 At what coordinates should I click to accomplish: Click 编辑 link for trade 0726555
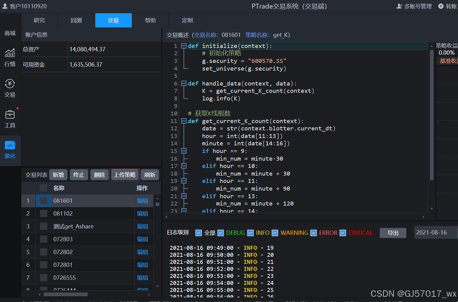(x=142, y=278)
